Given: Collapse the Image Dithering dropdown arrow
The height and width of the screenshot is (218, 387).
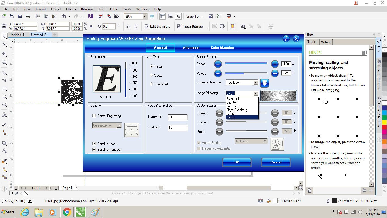Looking at the screenshot, I should pos(256,93).
